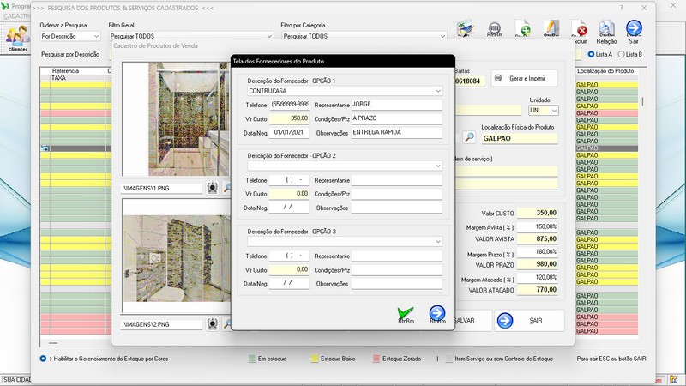686x386 pixels.
Task: Open the Unidade UNI dropdown
Action: pos(554,111)
